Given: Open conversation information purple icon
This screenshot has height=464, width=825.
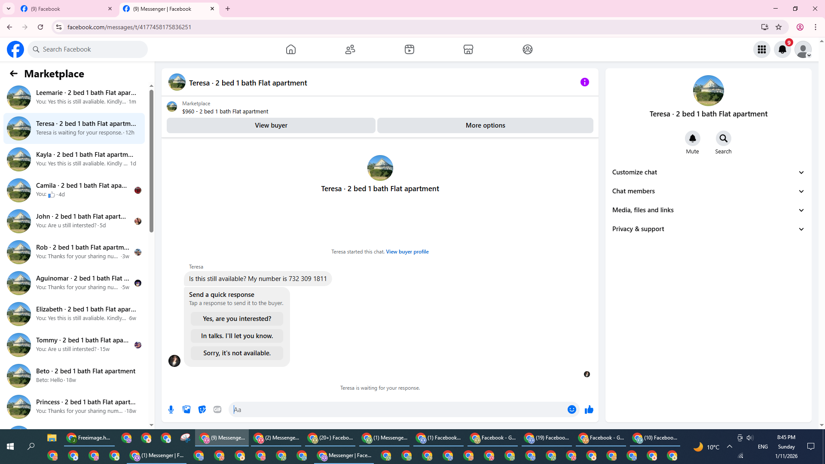Looking at the screenshot, I should [x=585, y=82].
